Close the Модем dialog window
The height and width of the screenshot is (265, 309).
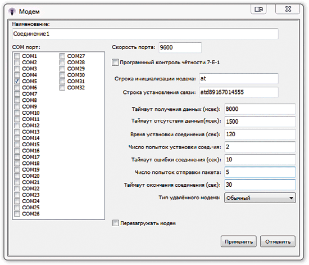[288, 9]
